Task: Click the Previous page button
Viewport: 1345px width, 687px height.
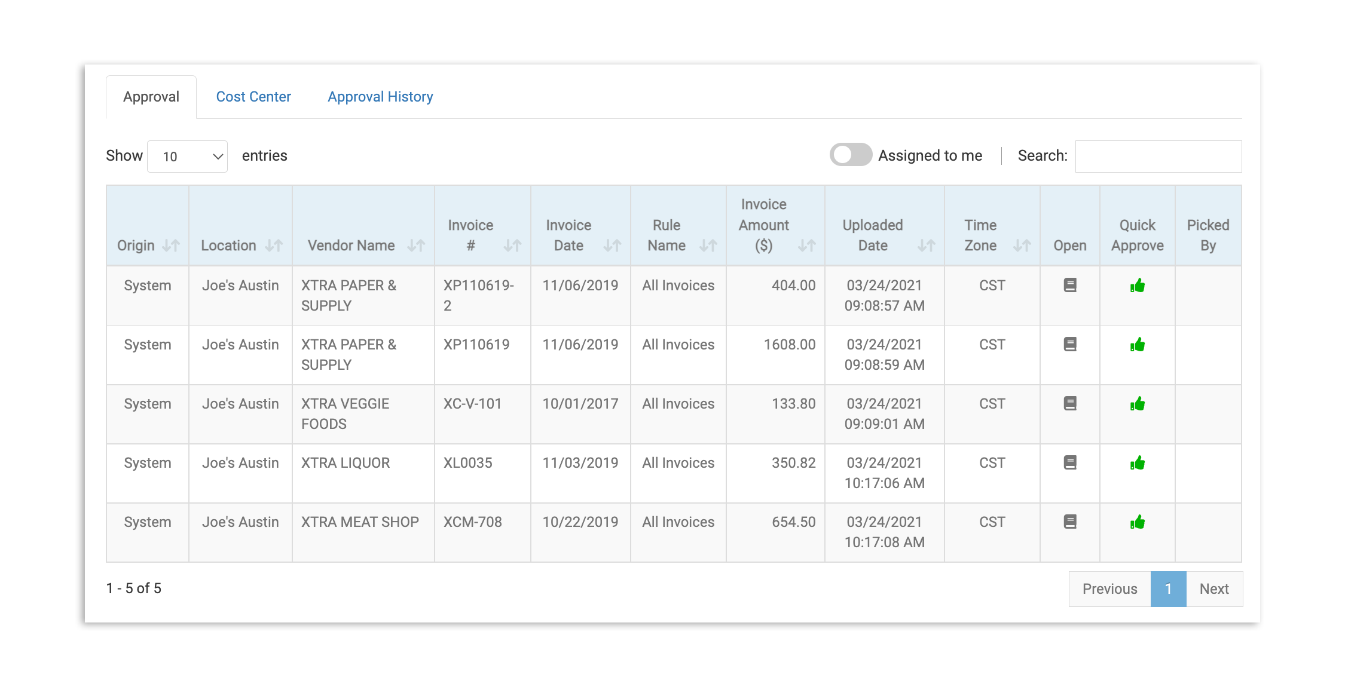Action: [x=1109, y=589]
